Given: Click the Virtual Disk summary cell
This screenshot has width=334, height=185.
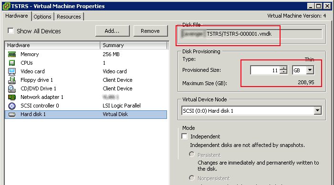Looking at the screenshot, I should point(115,114).
